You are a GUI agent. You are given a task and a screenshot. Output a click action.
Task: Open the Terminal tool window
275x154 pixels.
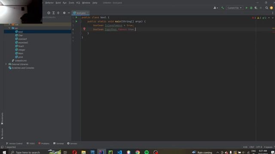58,143
